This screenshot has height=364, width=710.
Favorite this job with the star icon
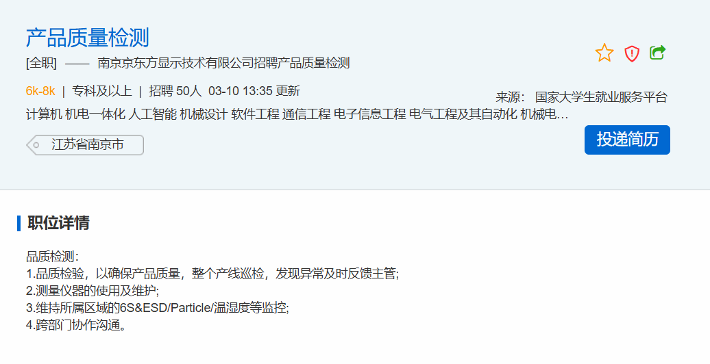point(604,53)
